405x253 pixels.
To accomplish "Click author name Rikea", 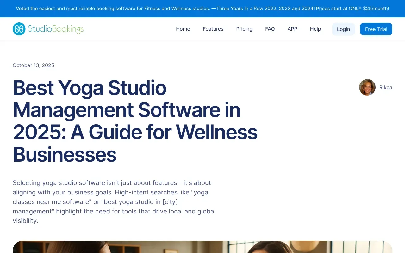I will (386, 88).
